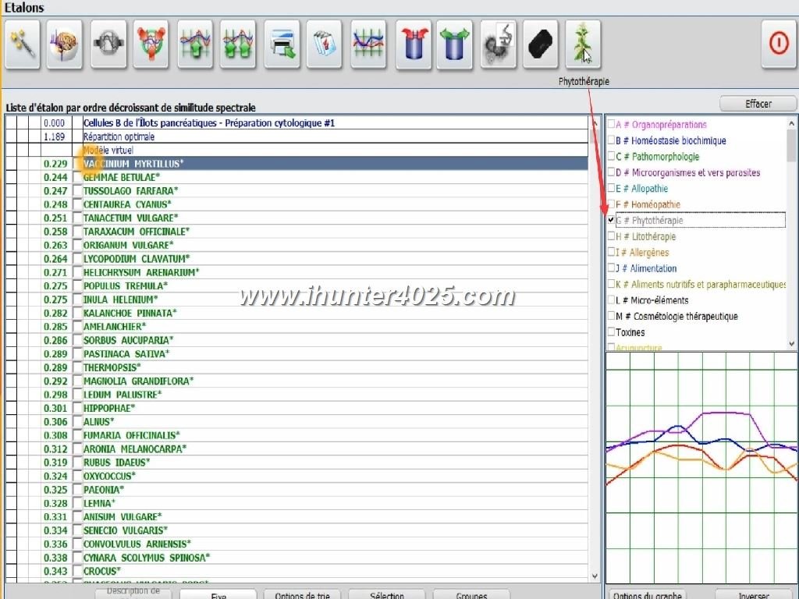Open the Options de trie menu
This screenshot has width=799, height=599.
coord(303,594)
